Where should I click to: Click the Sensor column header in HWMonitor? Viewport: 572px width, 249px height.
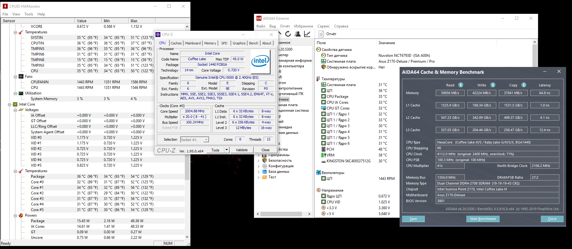coord(38,21)
